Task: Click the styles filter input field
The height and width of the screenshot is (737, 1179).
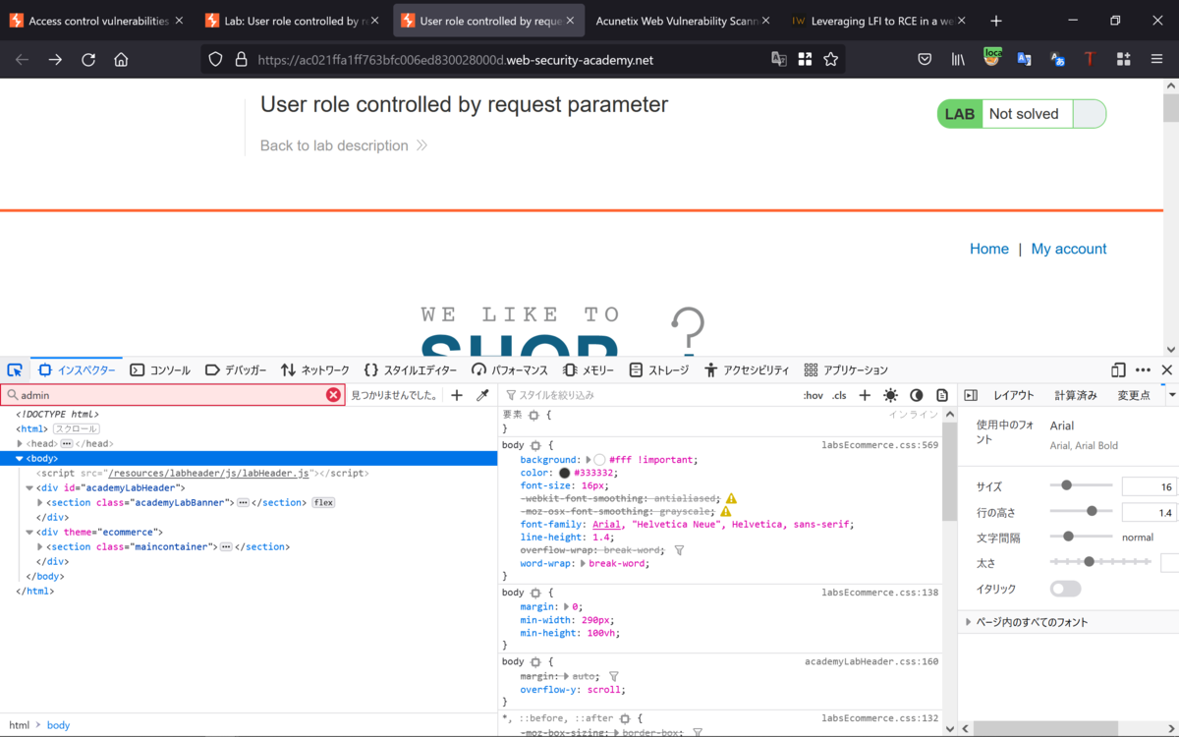Action: pos(648,395)
